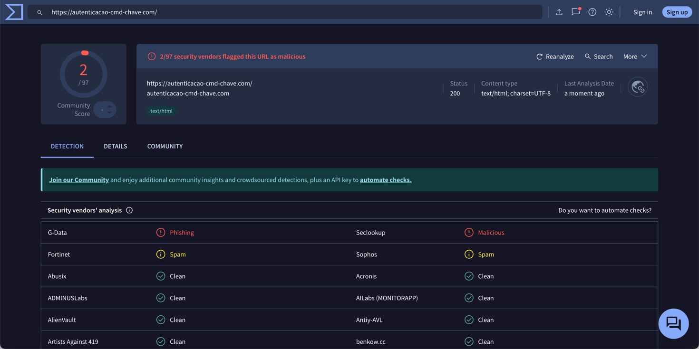Image resolution: width=699 pixels, height=349 pixels.
Task: Vote community score down arrow
Action: click(x=110, y=113)
